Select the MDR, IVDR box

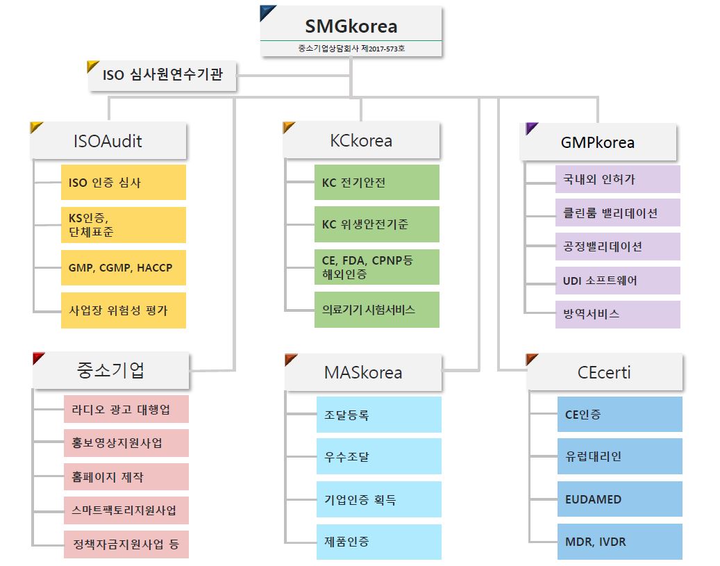[619, 542]
